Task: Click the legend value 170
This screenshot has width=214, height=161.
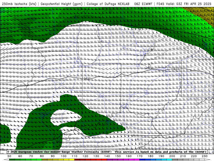Action: 139,156
